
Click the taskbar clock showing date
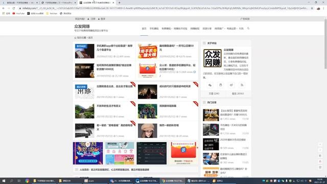pyautogui.click(x=319, y=181)
